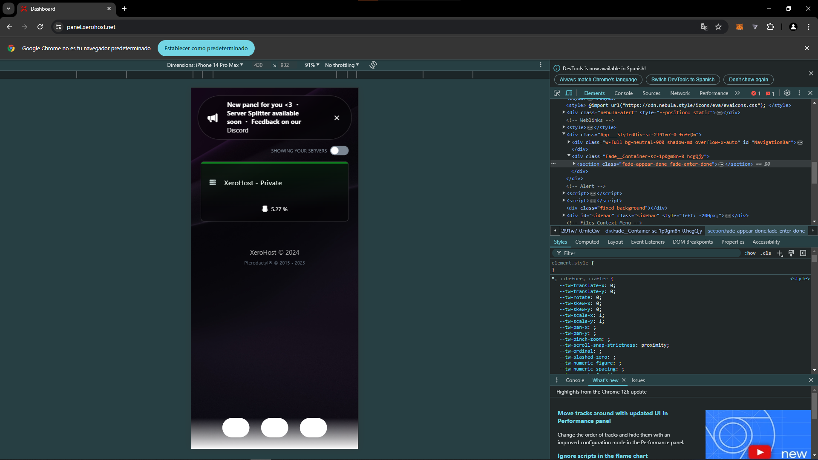This screenshot has height=460, width=818.
Task: Click the Google Translate icon
Action: (x=705, y=27)
